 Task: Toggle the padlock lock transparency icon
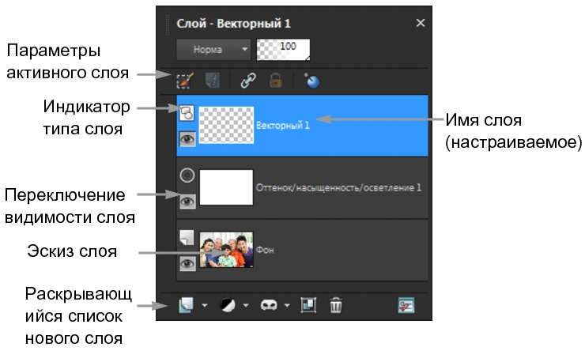(275, 81)
